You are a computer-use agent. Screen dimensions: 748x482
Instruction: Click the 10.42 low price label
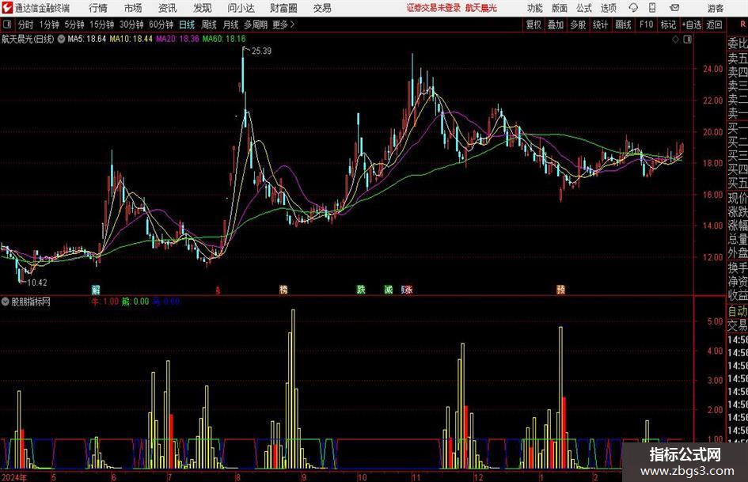(37, 283)
